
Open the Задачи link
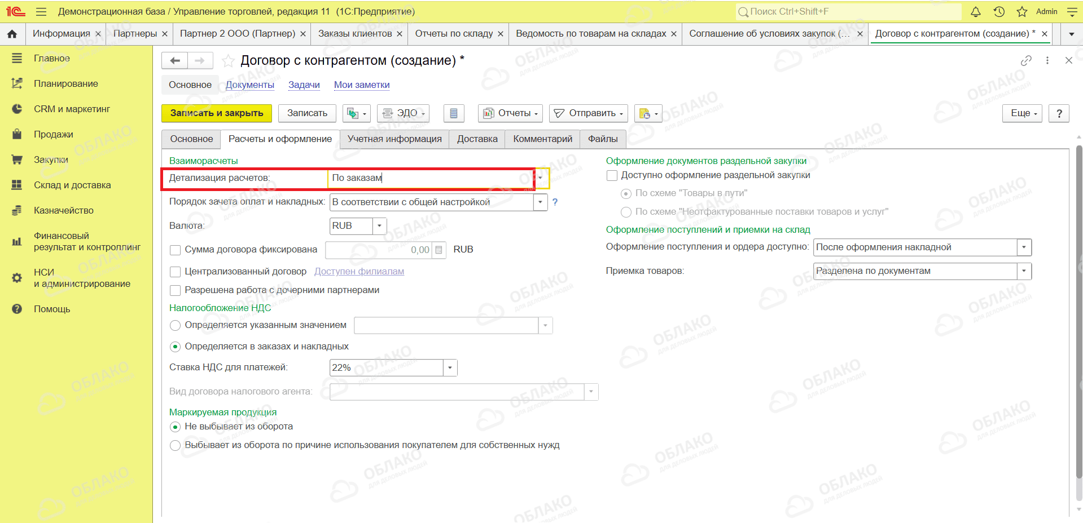(304, 85)
